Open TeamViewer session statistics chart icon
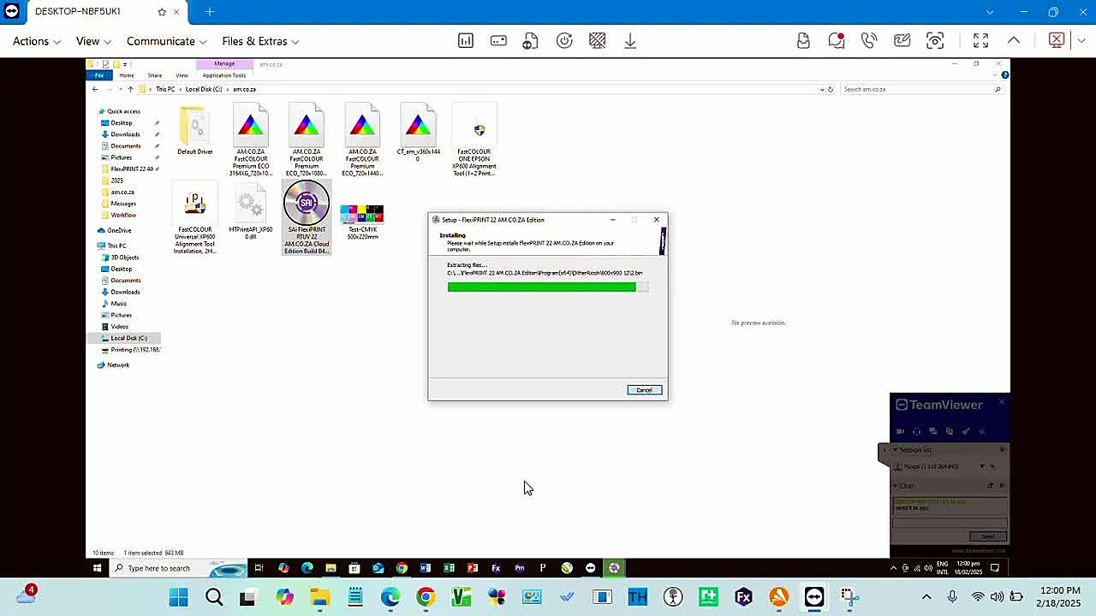Screen dimensions: 1096x616 pyautogui.click(x=466, y=41)
